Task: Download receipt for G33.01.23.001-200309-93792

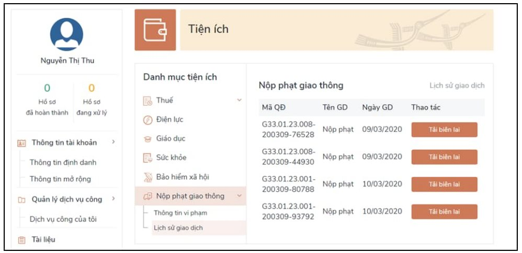Action: coord(444,212)
